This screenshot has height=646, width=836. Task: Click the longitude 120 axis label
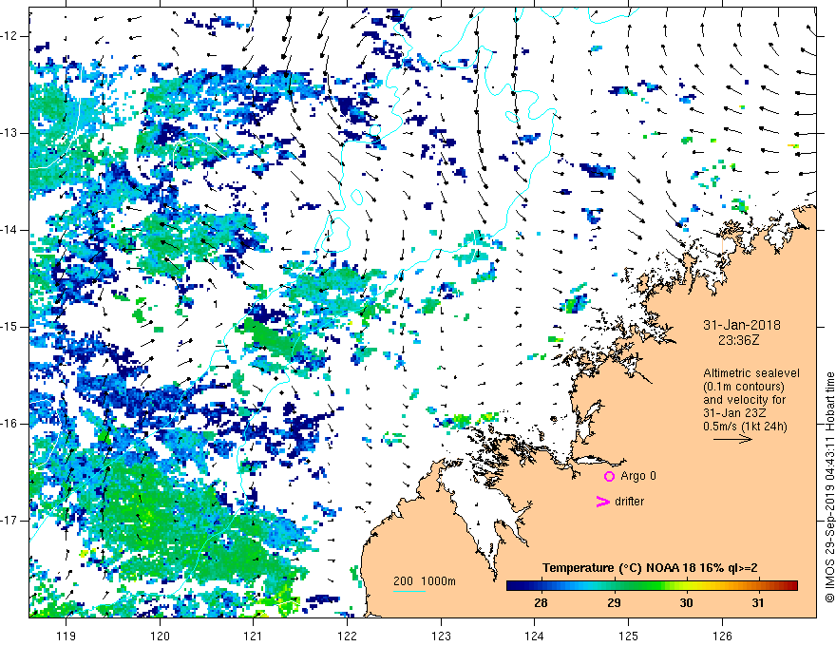[x=160, y=636]
